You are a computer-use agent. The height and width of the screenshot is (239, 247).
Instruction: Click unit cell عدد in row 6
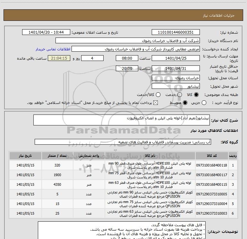coord(89,213)
